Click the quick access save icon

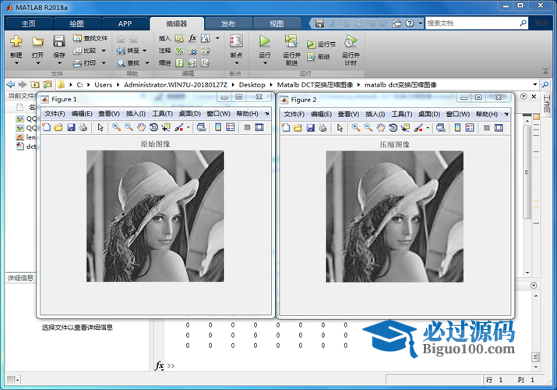[319, 23]
